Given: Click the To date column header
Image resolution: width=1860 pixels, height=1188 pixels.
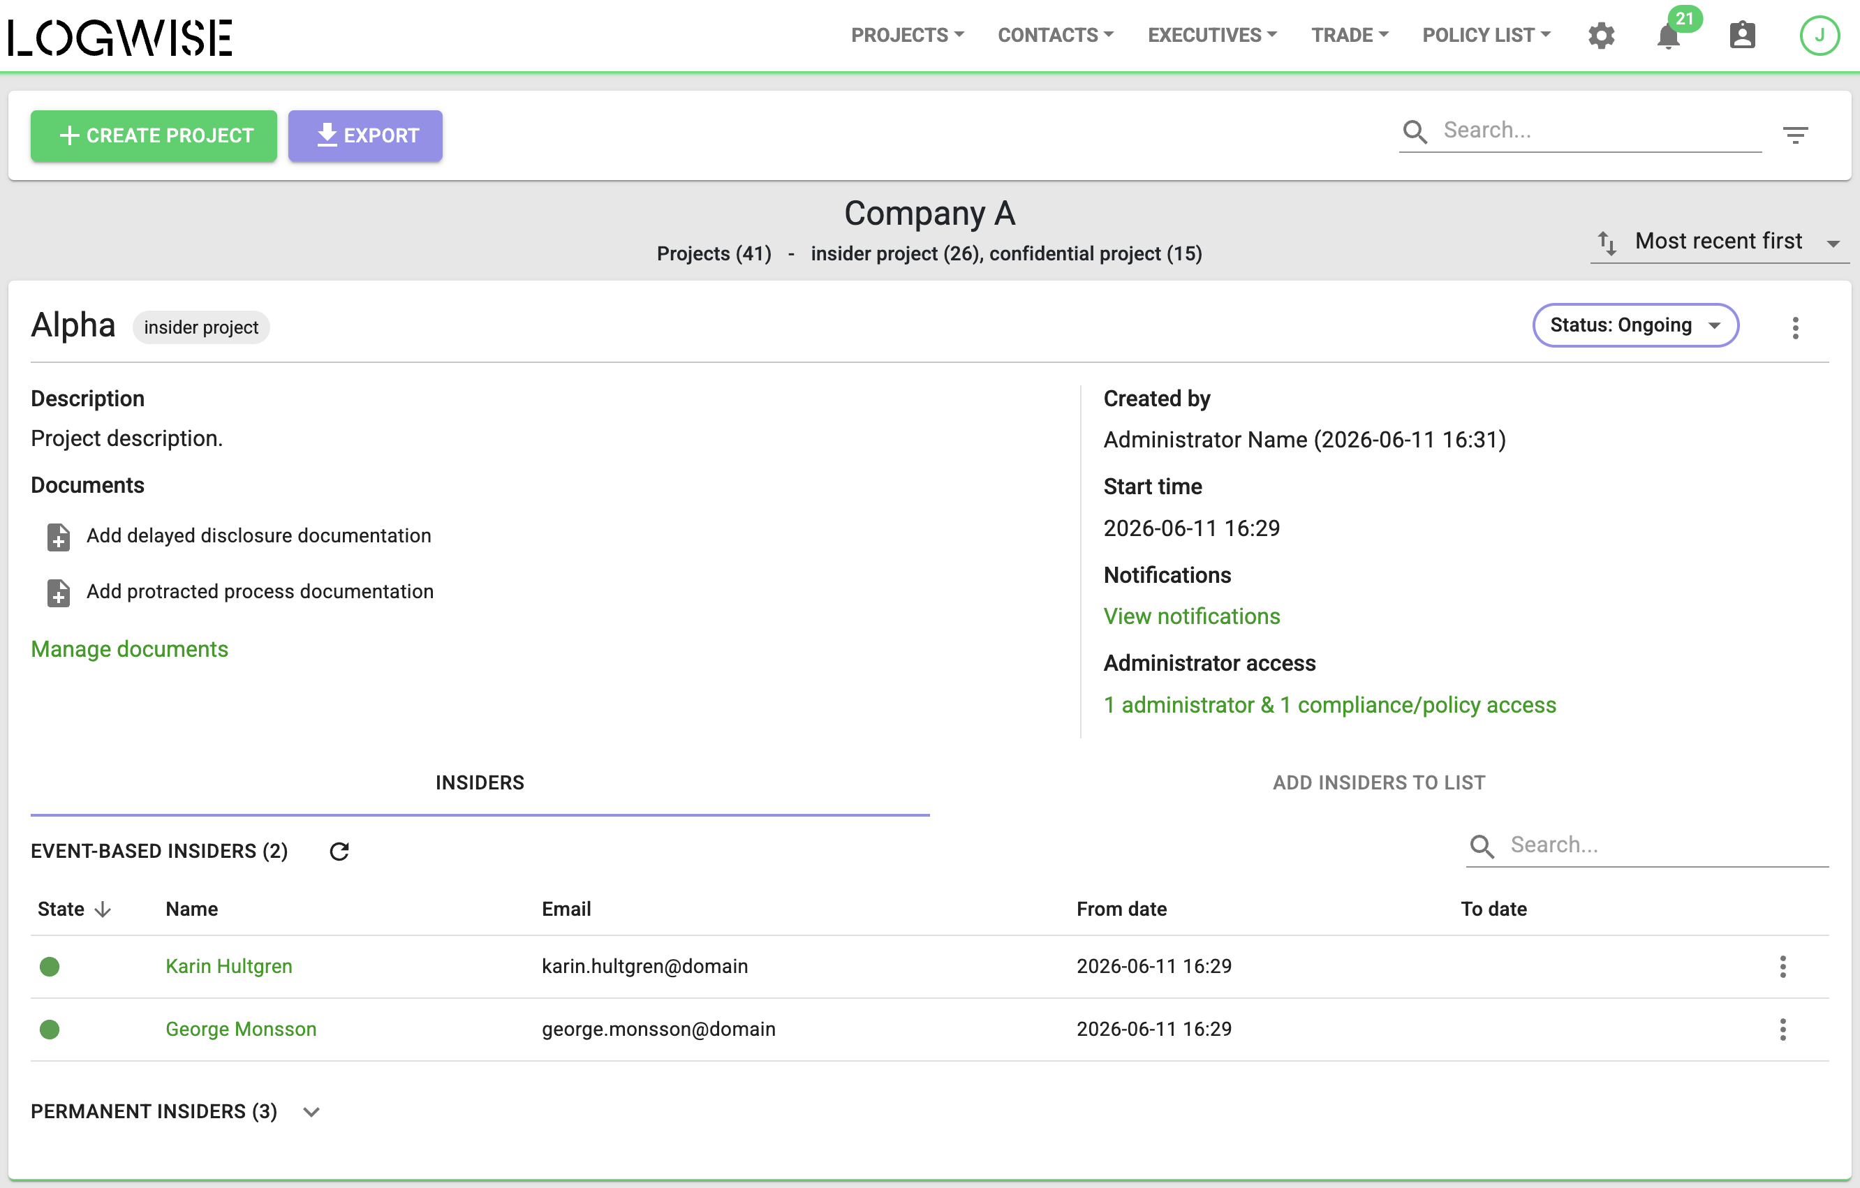Looking at the screenshot, I should coord(1493,910).
